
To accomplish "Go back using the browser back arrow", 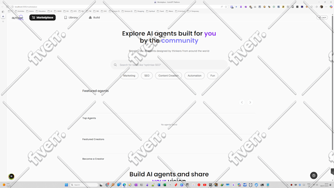I will (x=2, y=7).
